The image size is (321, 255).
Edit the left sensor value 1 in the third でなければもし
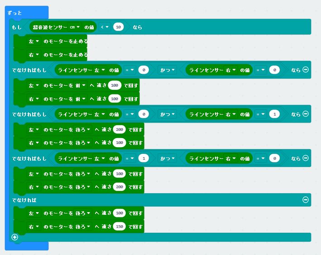pos(144,158)
